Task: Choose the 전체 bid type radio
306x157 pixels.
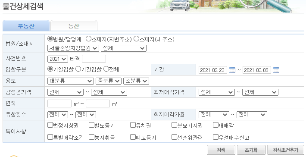Action: (x=106, y=69)
